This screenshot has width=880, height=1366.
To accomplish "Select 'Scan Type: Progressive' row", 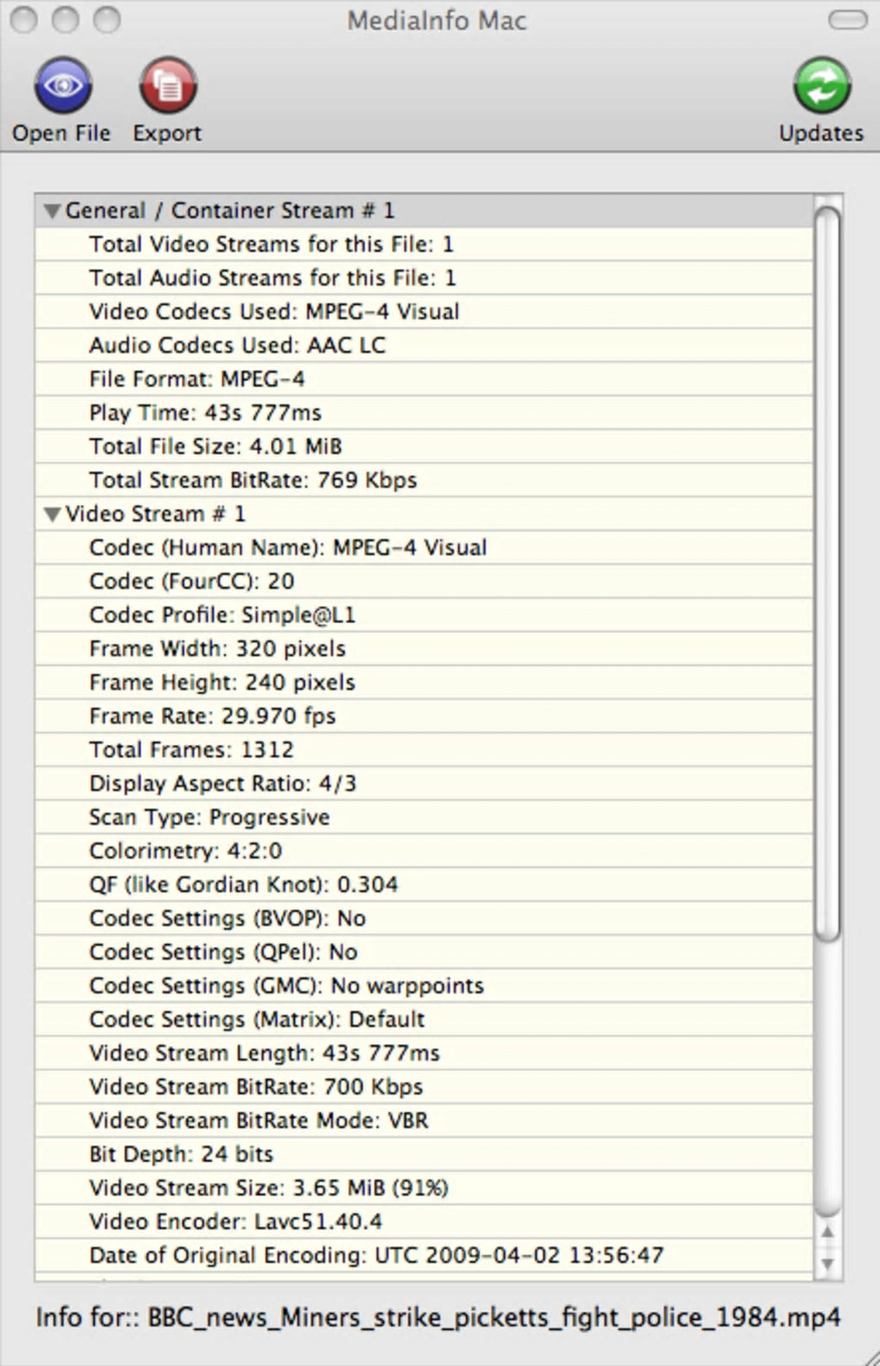I will pos(424,816).
